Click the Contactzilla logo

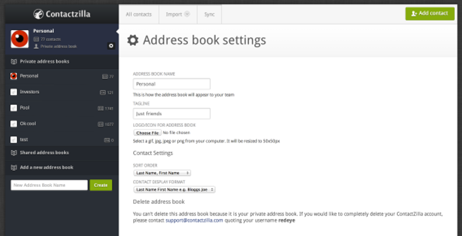point(62,14)
